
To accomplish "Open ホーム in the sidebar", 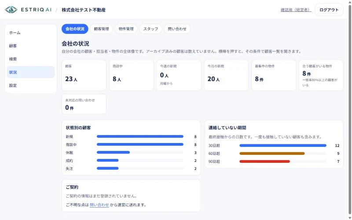I will tap(31, 33).
